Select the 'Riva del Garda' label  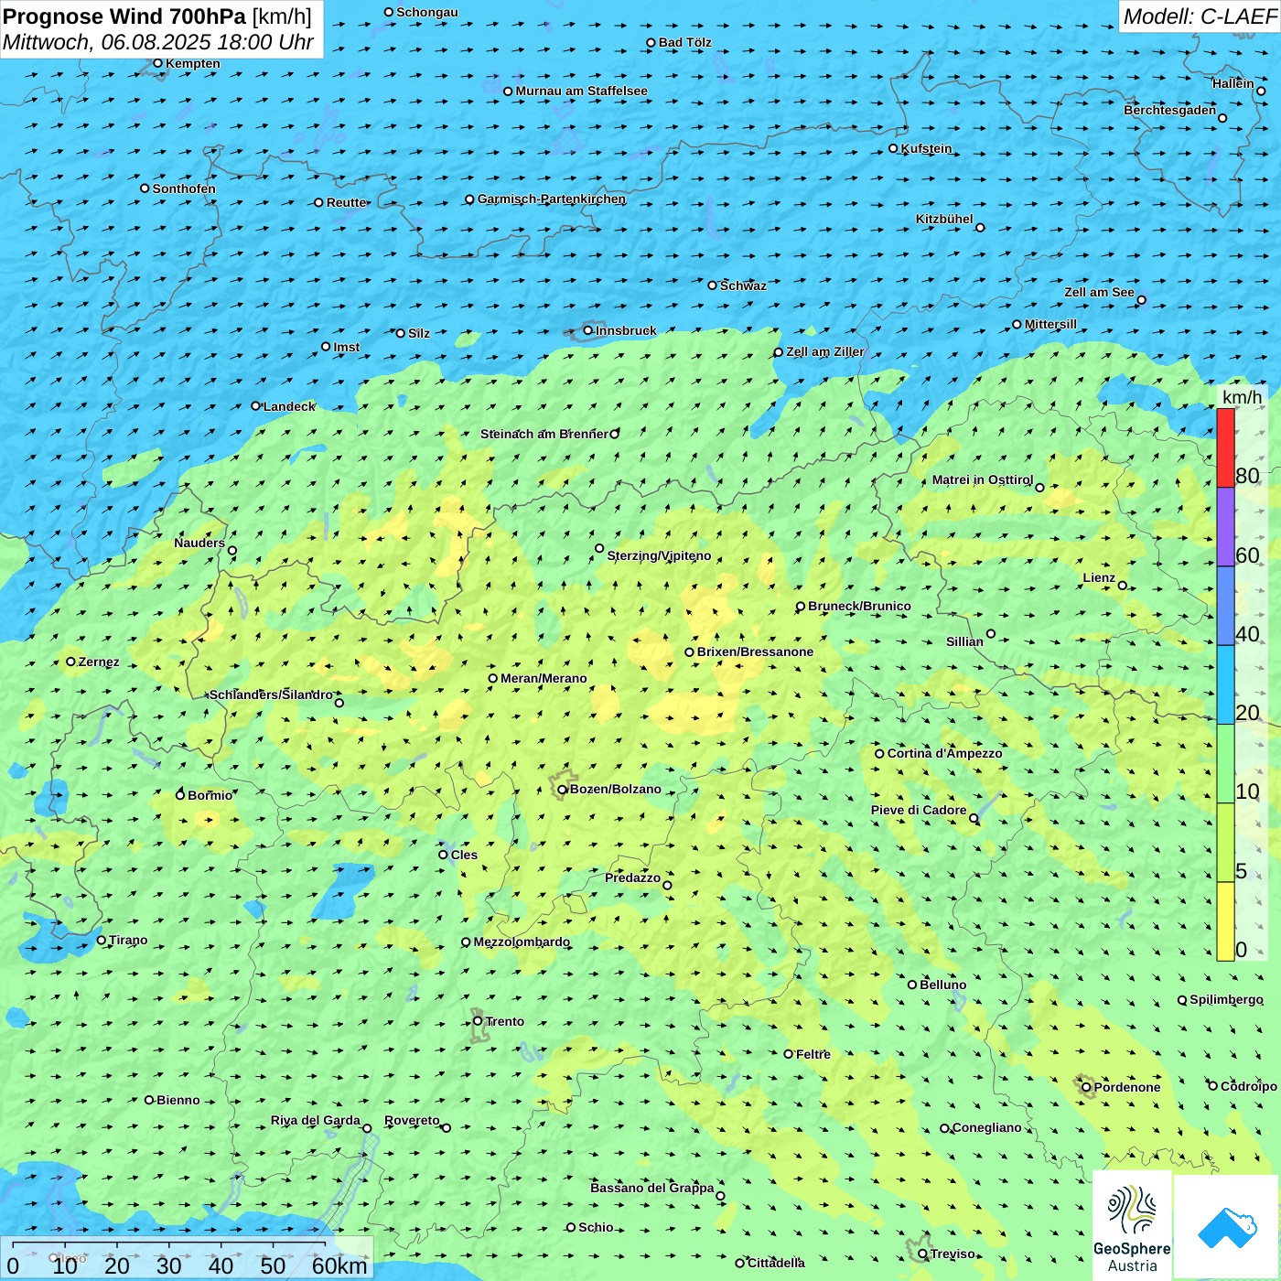pos(316,1120)
